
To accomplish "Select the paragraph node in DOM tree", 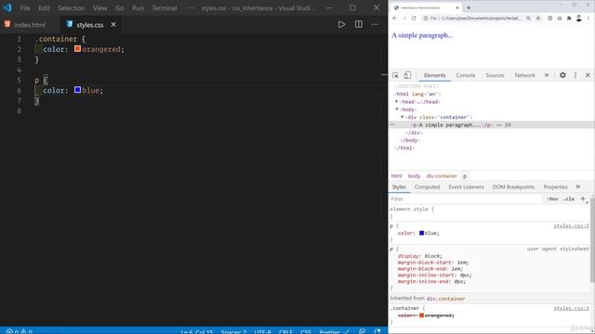I will [x=492, y=125].
